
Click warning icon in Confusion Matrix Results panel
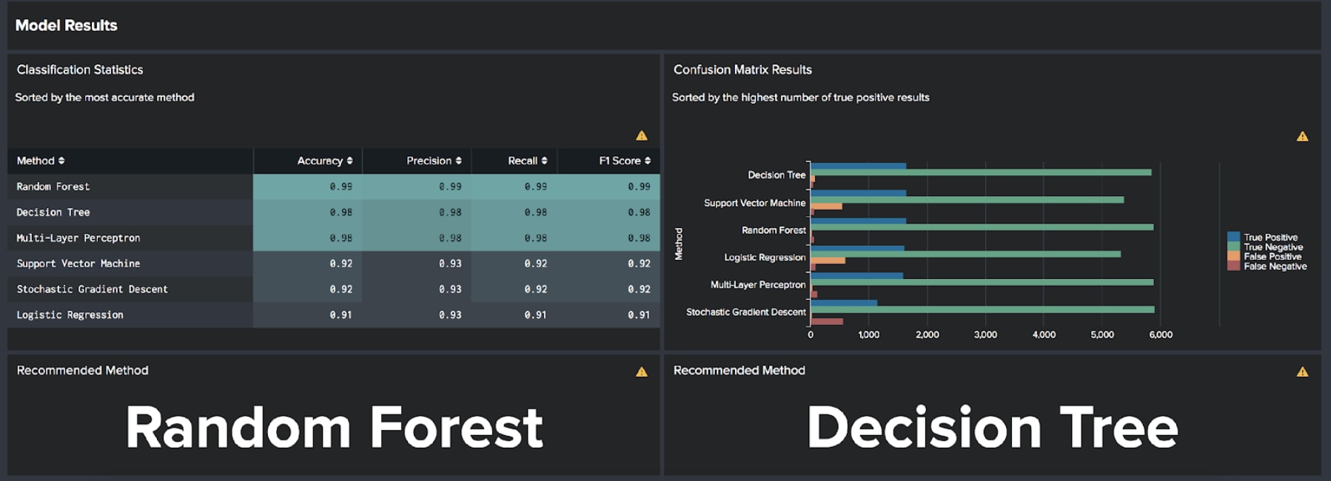click(1302, 136)
